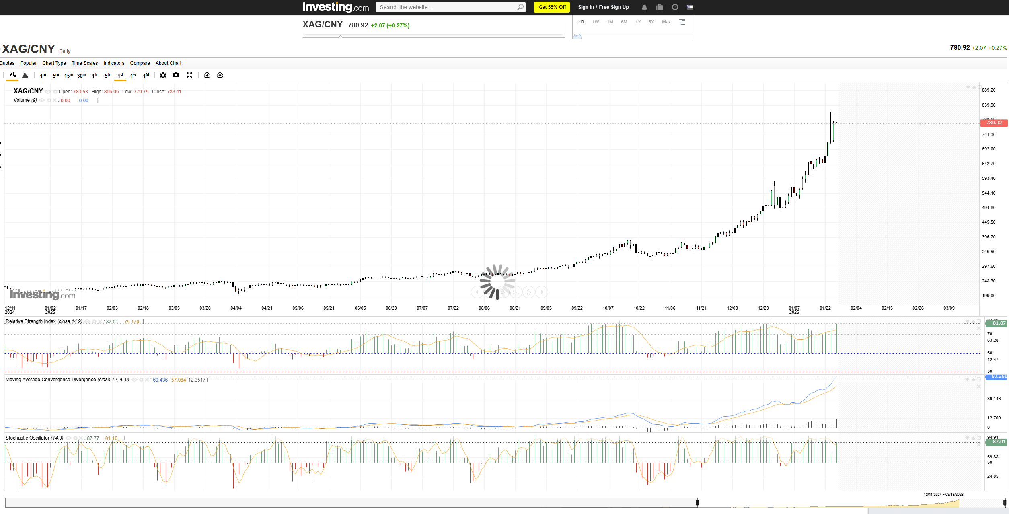This screenshot has width=1009, height=514.
Task: Switch to the area chart icon
Action: pyautogui.click(x=25, y=75)
